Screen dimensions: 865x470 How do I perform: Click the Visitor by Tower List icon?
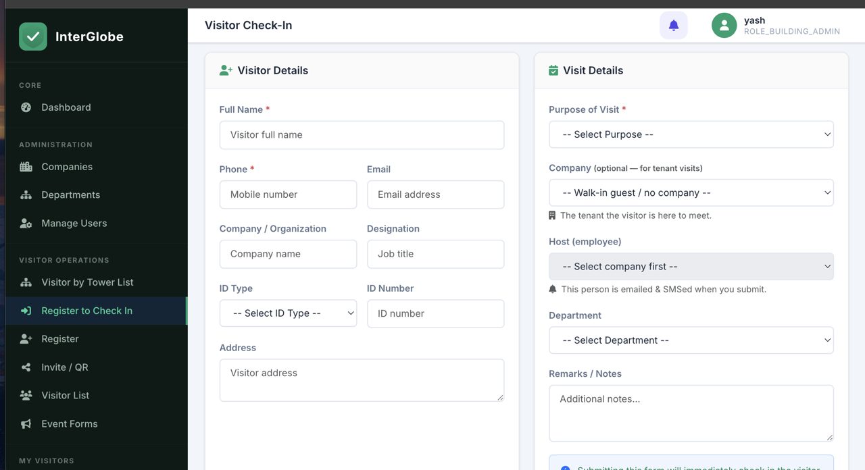click(x=26, y=282)
